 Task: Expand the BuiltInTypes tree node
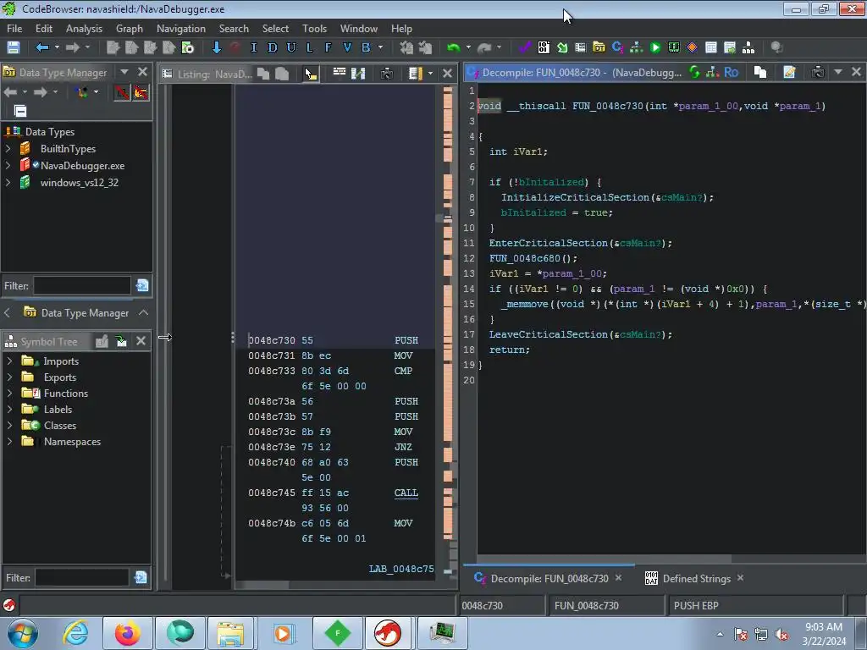tap(8, 149)
